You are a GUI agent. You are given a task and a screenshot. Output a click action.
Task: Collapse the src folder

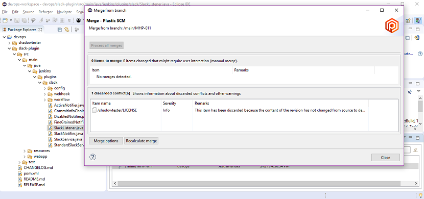[x=14, y=54]
